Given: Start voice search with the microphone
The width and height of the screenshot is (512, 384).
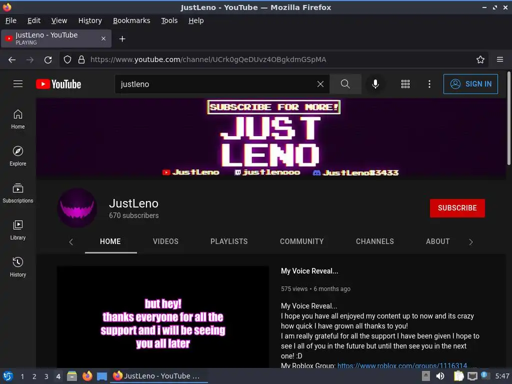Looking at the screenshot, I should click(375, 84).
